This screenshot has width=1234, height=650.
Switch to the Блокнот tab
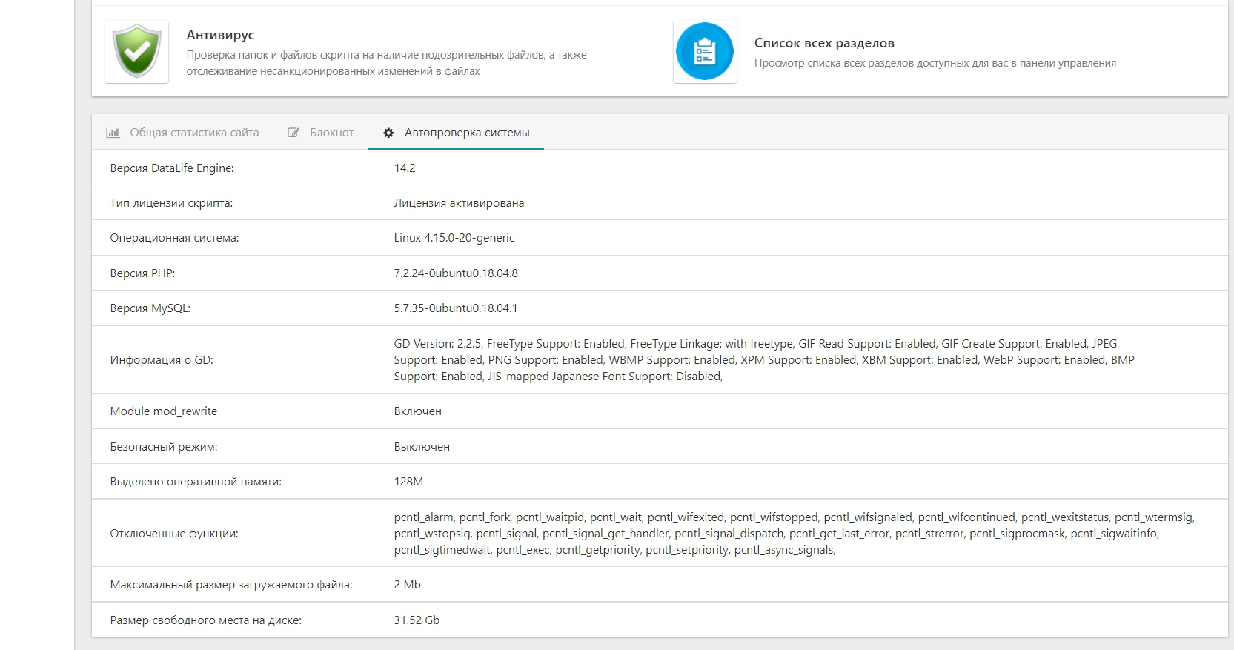[x=331, y=133]
